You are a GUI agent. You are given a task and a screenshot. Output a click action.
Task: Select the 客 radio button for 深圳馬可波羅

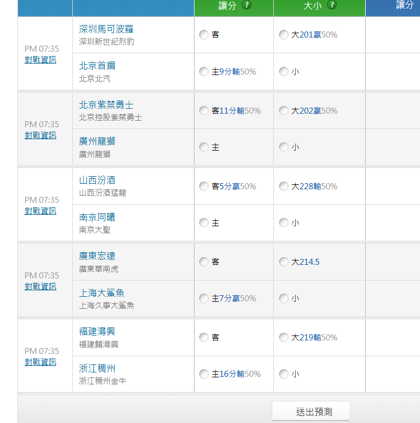tap(204, 35)
